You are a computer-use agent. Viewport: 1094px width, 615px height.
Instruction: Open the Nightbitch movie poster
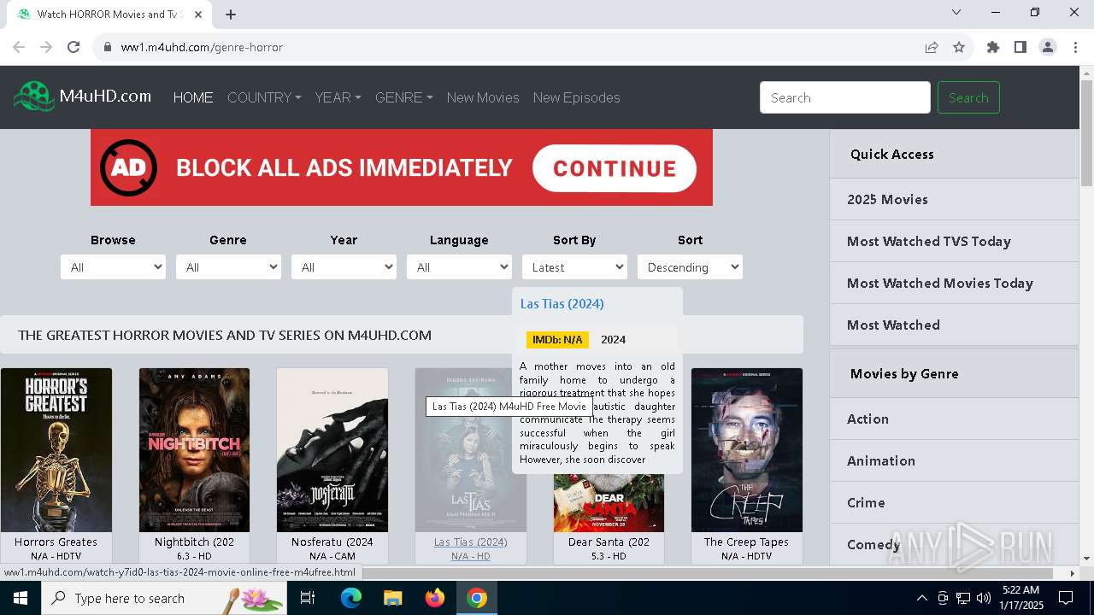point(195,450)
